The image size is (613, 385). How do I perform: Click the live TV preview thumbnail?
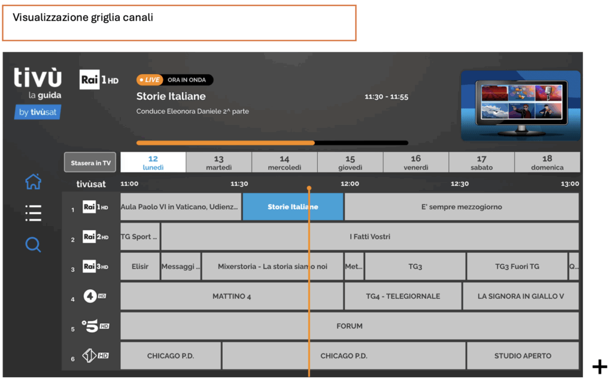(520, 105)
